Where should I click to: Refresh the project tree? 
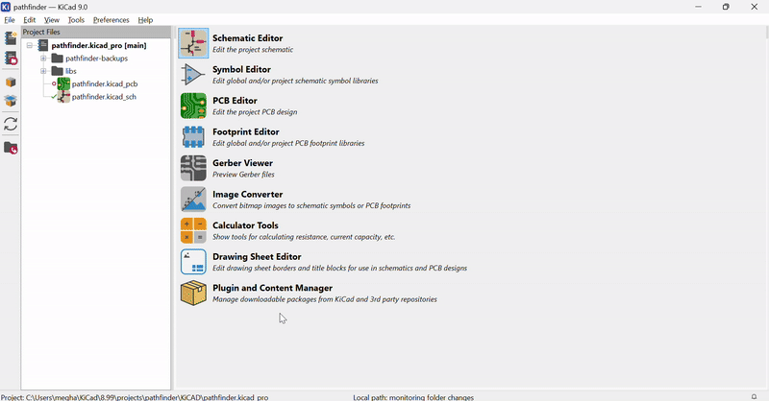tap(11, 124)
